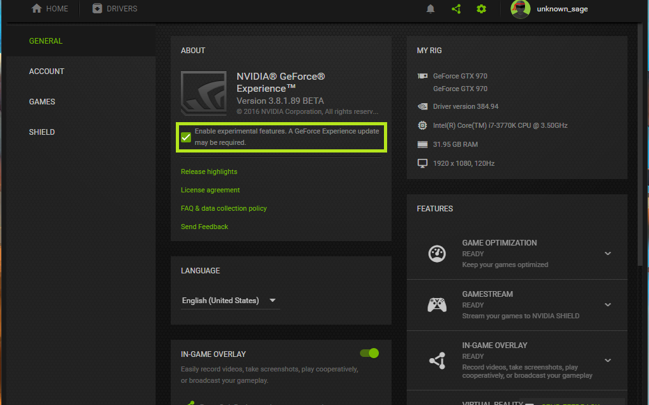Click the unknown_sage user avatar
The height and width of the screenshot is (405, 649).
pos(520,9)
